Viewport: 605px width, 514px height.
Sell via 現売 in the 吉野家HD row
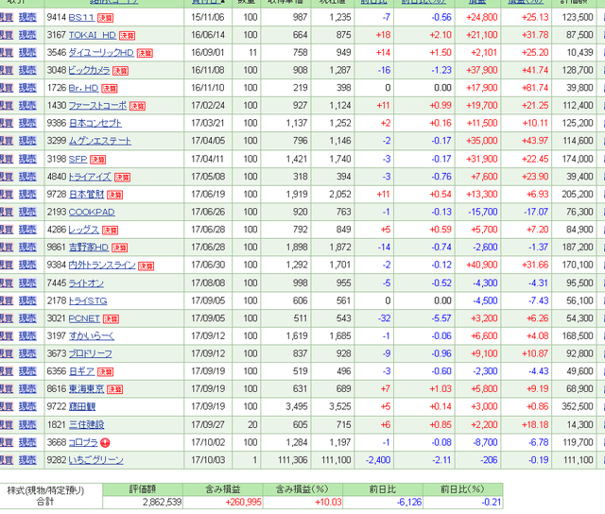click(27, 248)
